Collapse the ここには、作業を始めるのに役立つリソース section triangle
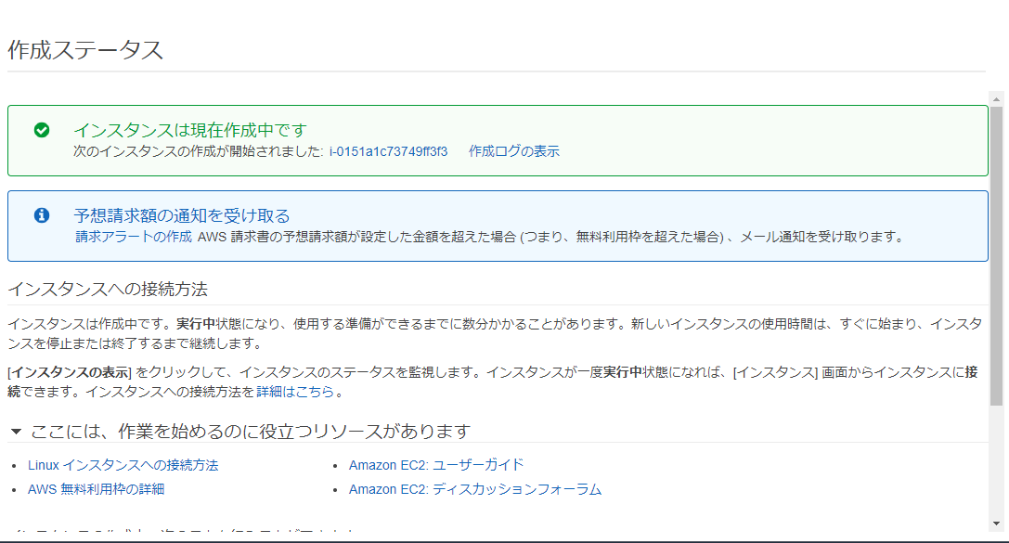Viewport: 1009px width, 543px height. pos(16,432)
